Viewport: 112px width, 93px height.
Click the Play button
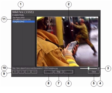(49, 72)
